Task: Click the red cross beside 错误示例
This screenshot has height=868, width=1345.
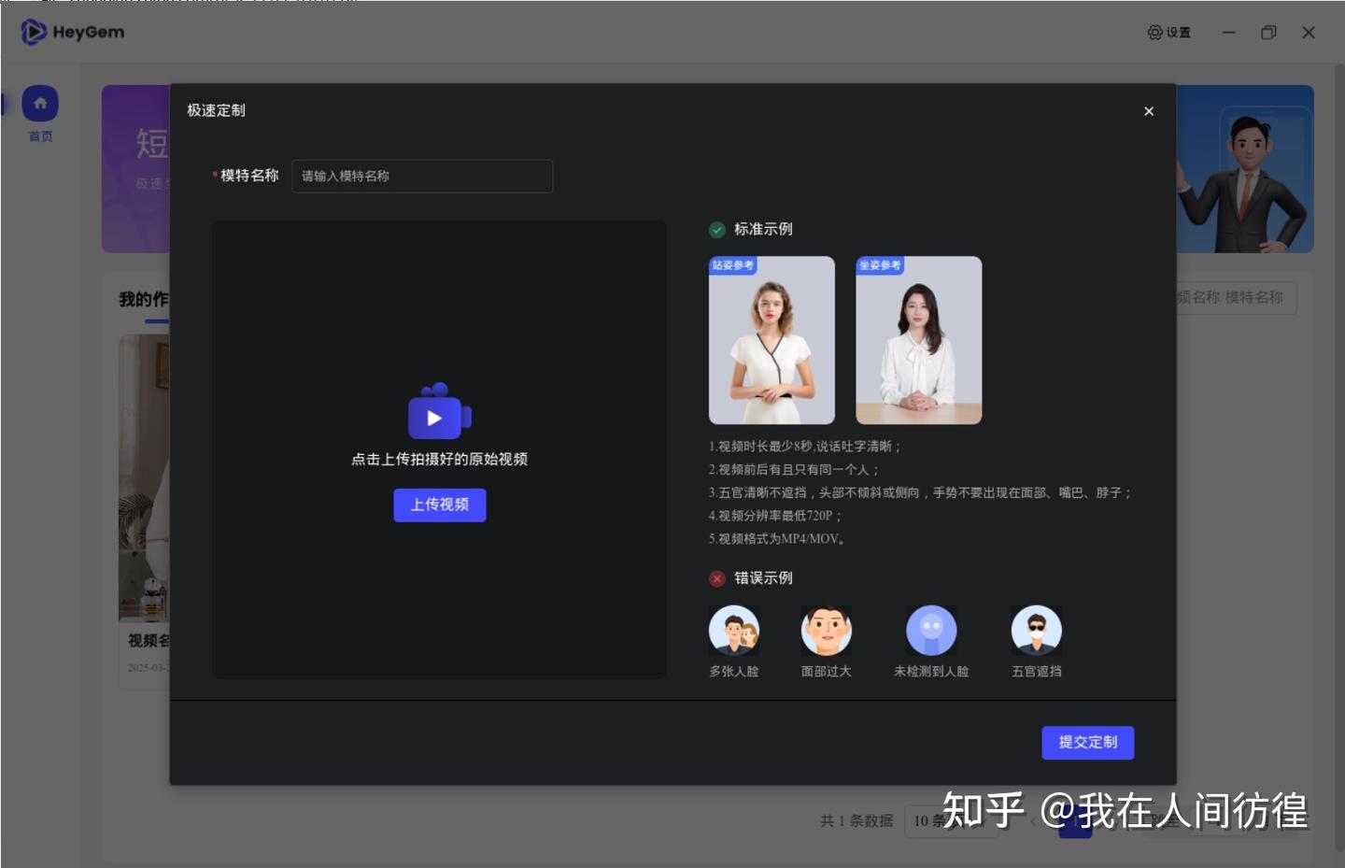Action: (717, 578)
